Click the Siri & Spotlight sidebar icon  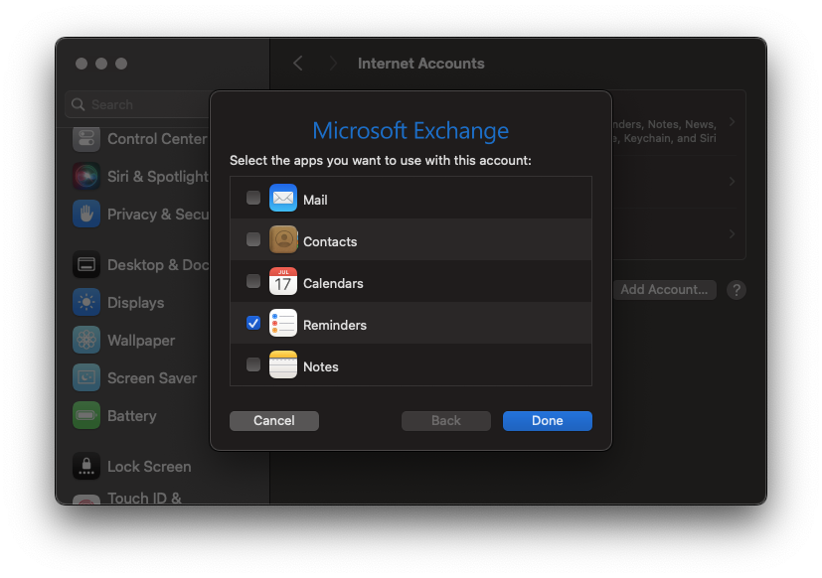coord(86,176)
